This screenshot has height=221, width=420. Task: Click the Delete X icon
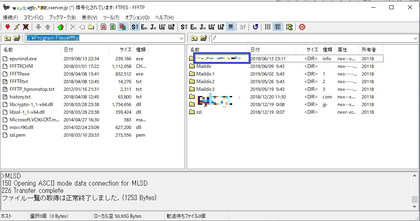coord(73,27)
